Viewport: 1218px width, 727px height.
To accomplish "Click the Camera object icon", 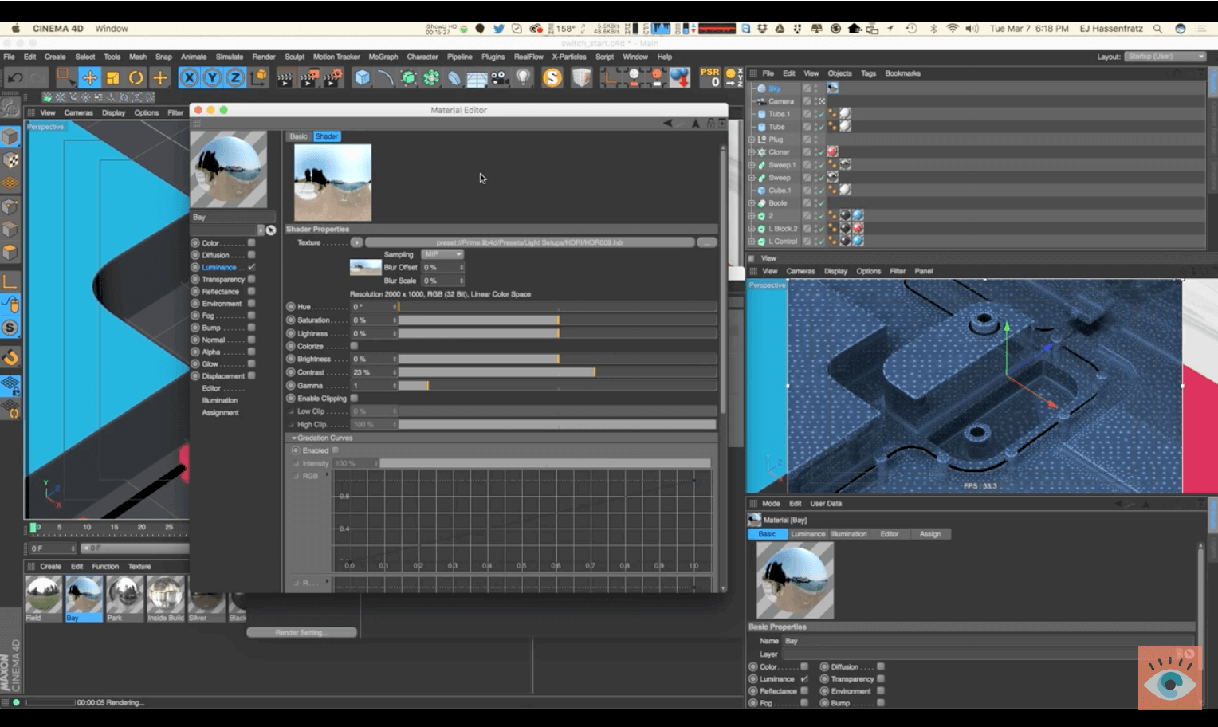I will (x=500, y=77).
